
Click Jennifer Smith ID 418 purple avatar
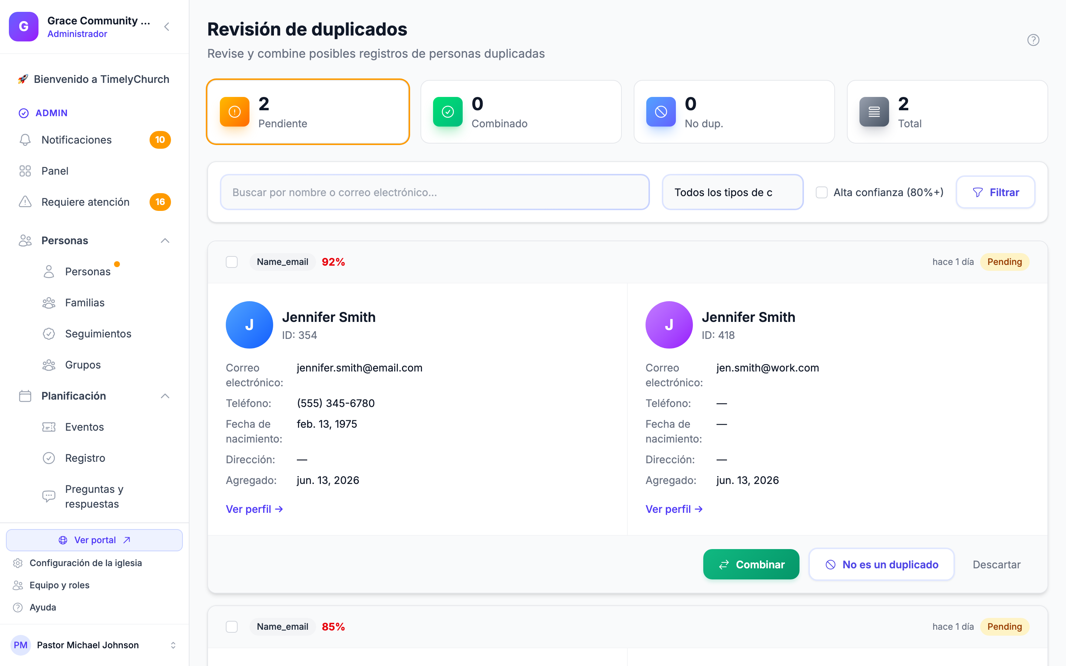[x=669, y=325]
